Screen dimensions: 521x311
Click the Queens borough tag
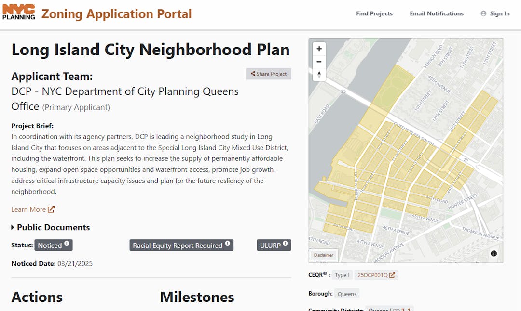pyautogui.click(x=347, y=294)
